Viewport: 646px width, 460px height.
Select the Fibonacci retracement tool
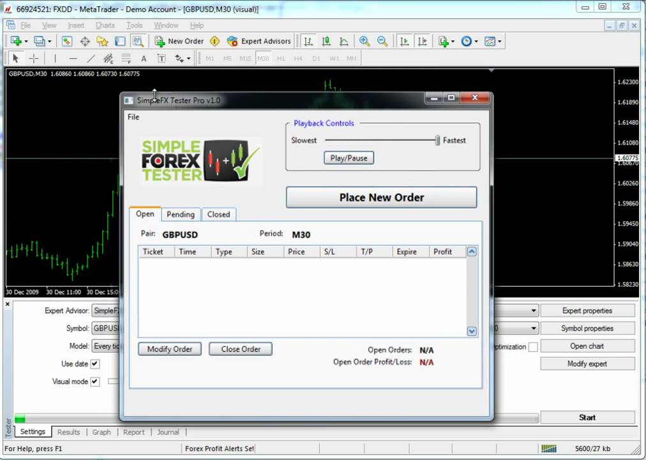pos(126,59)
